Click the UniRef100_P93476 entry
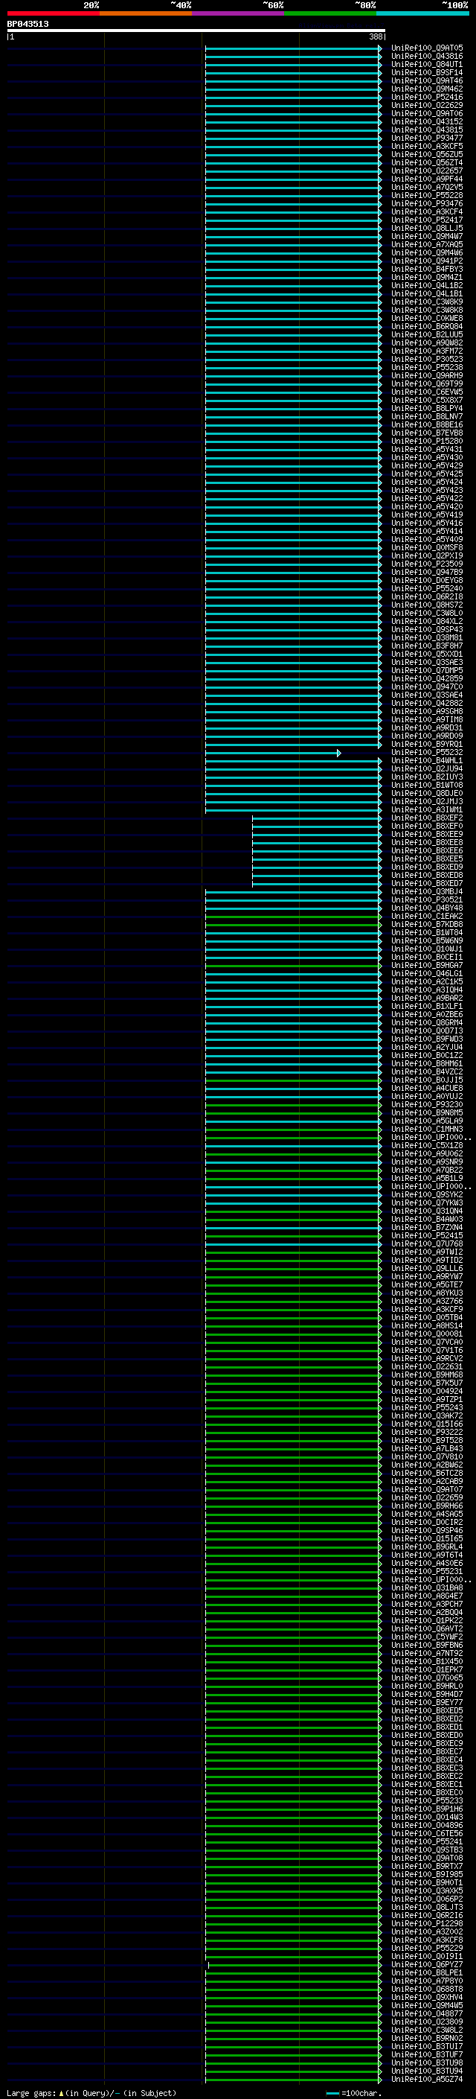Viewport: 476px width, 2099px height. (426, 204)
